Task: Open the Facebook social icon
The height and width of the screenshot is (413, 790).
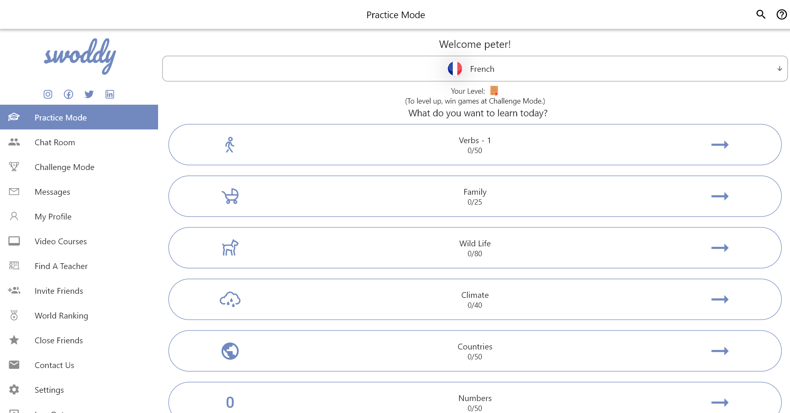Action: (69, 94)
